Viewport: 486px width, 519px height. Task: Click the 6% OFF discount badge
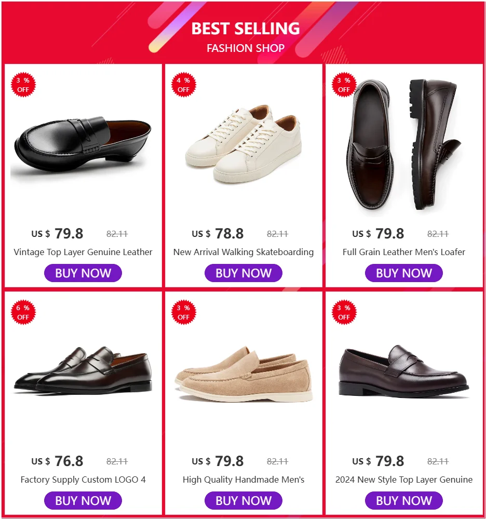click(23, 313)
